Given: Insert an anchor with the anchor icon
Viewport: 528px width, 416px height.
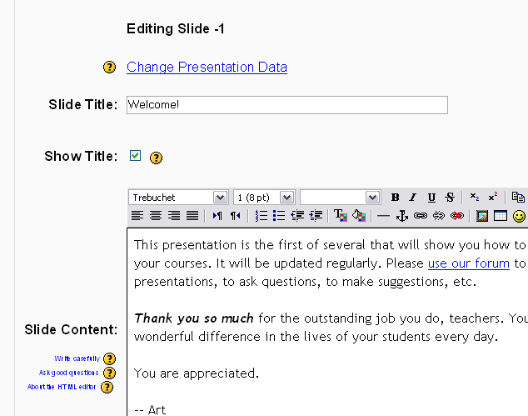Looking at the screenshot, I should coord(401,216).
